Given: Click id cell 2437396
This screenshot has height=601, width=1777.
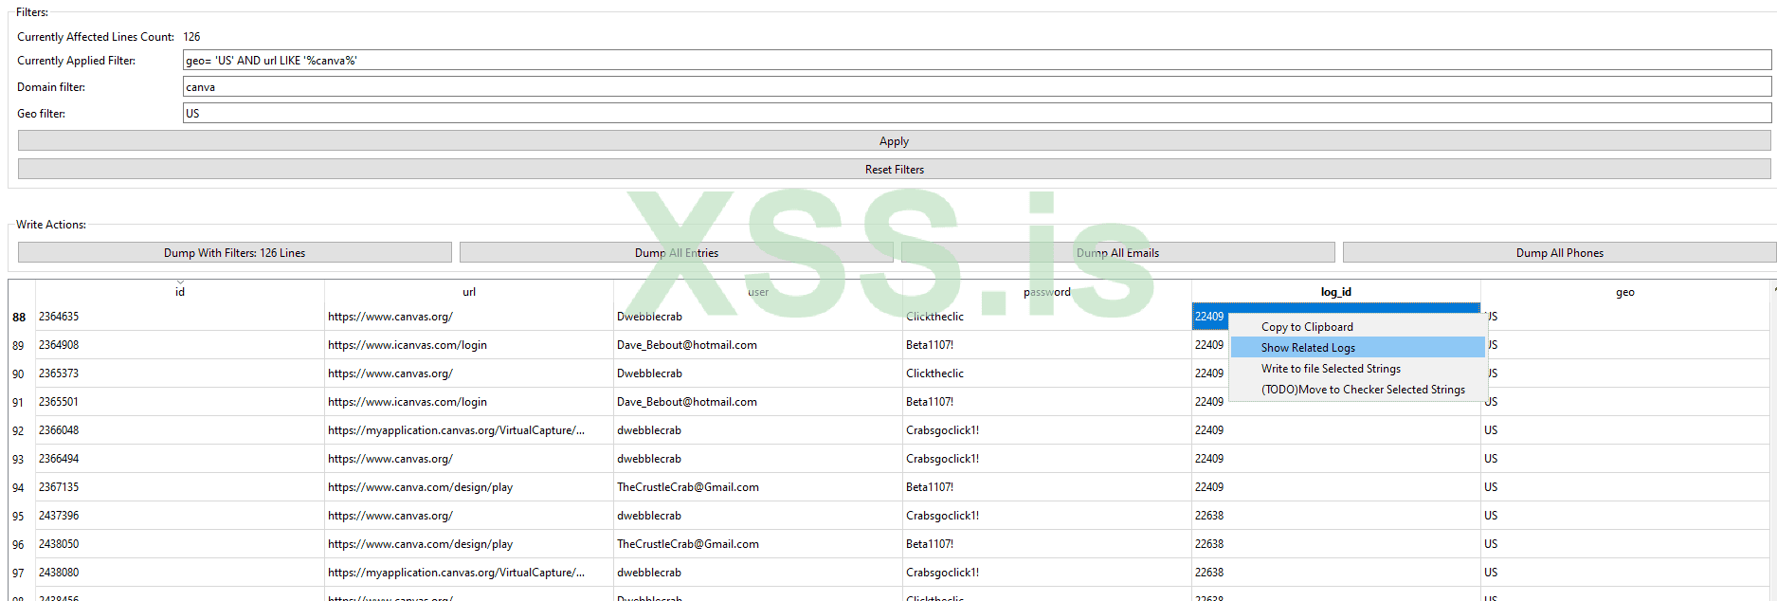Looking at the screenshot, I should (x=180, y=516).
